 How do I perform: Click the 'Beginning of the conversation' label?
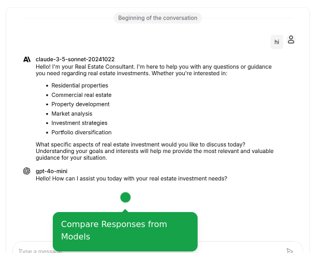click(158, 18)
